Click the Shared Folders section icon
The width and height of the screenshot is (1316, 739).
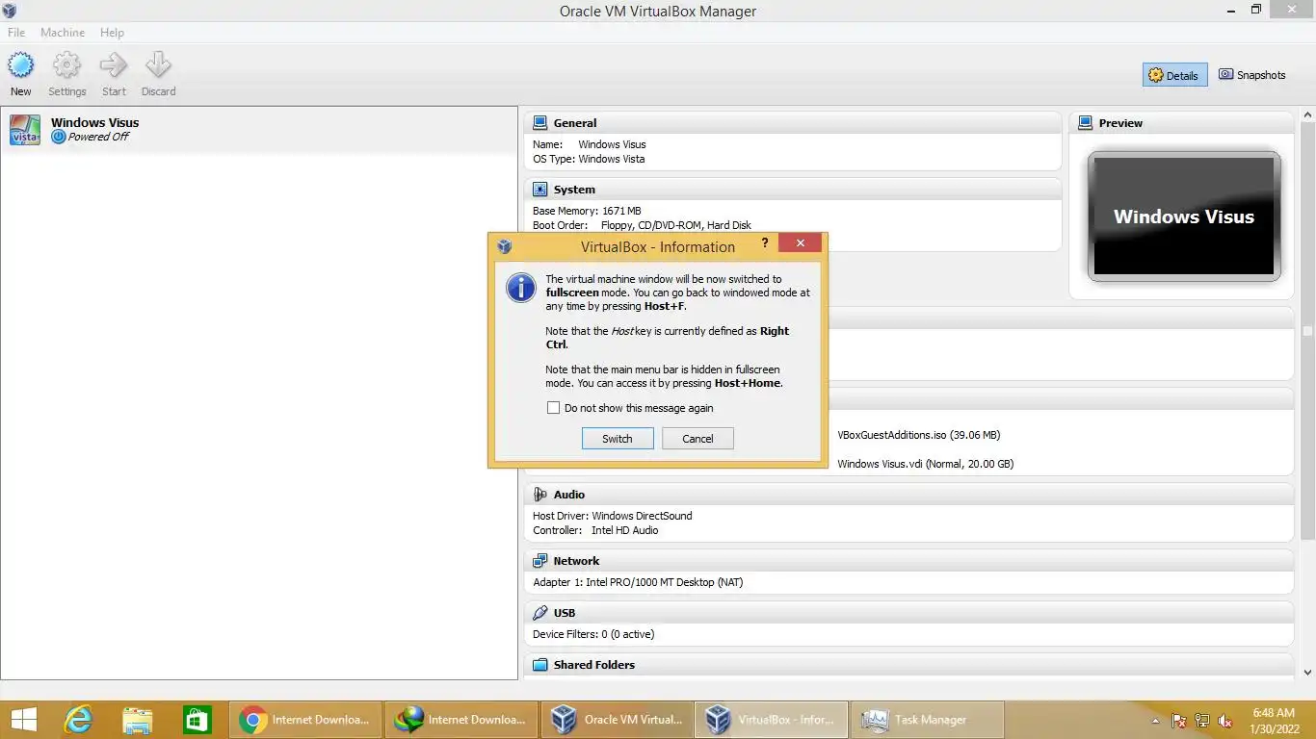540,665
